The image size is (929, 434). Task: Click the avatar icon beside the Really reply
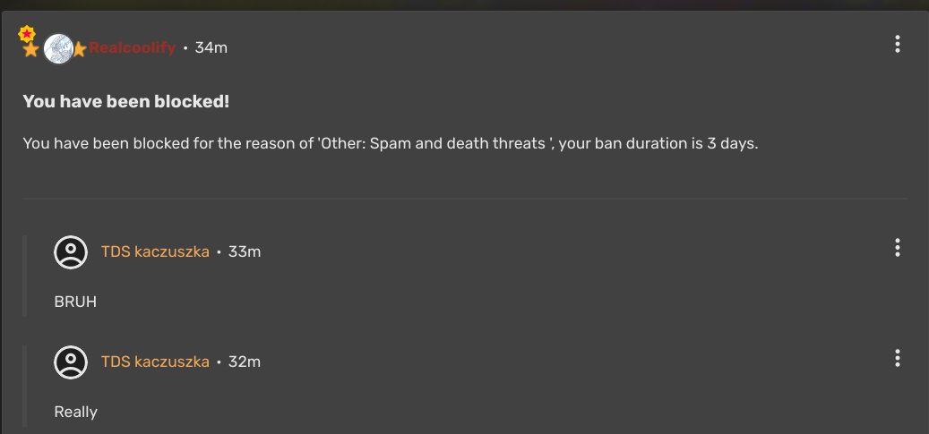point(71,362)
